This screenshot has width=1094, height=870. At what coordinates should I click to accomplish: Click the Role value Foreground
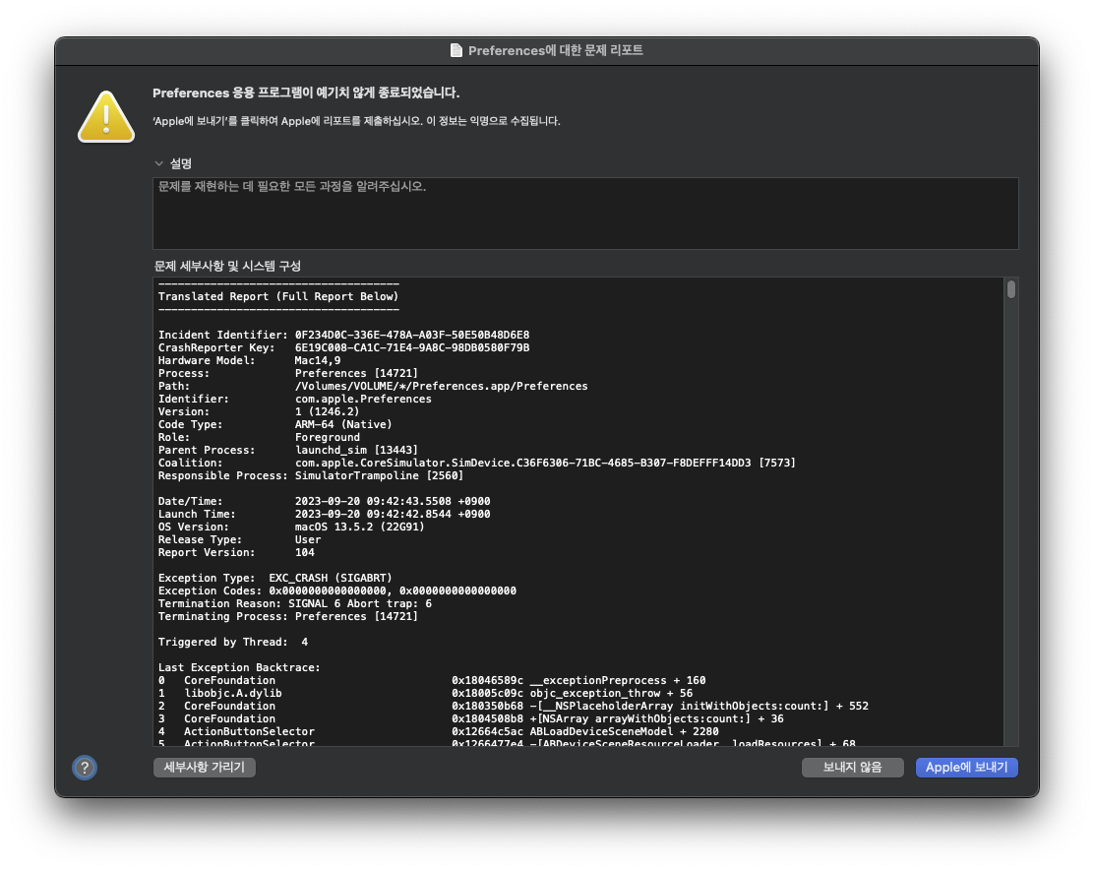click(x=328, y=437)
